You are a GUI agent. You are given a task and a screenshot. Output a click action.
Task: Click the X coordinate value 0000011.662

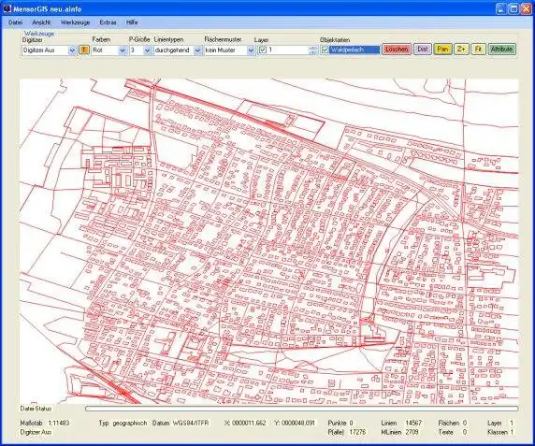(x=249, y=423)
